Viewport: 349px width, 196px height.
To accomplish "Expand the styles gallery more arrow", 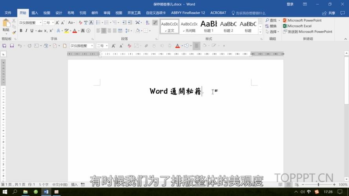I will pos(260,32).
